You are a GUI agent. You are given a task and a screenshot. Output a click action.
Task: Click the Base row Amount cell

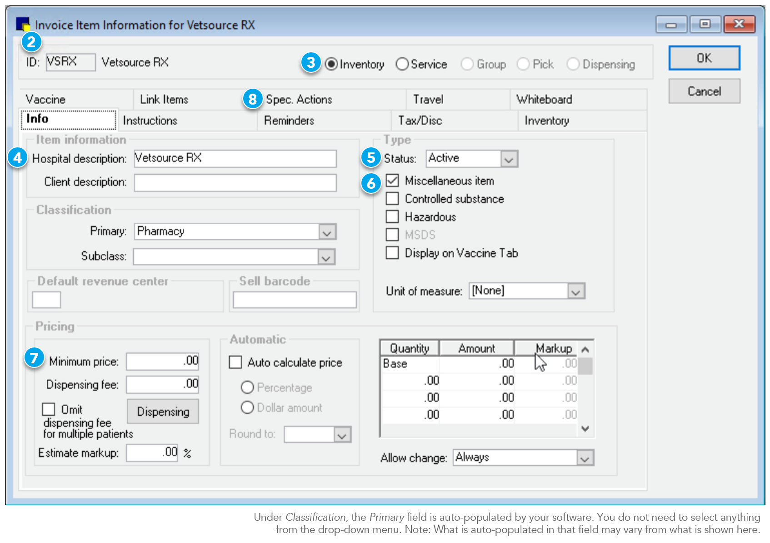pos(476,364)
